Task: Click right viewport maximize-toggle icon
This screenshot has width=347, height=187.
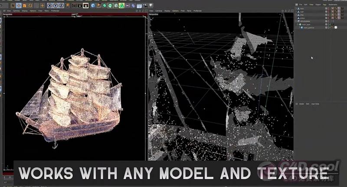Action: coord(292,10)
